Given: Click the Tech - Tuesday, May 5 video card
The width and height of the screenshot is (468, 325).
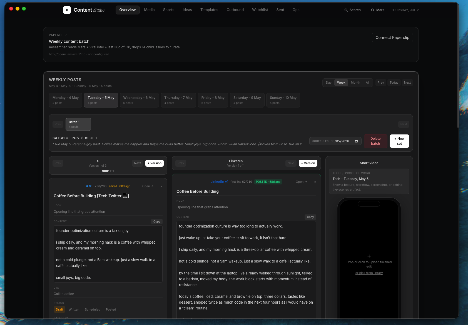Looking at the screenshot, I should [369, 181].
